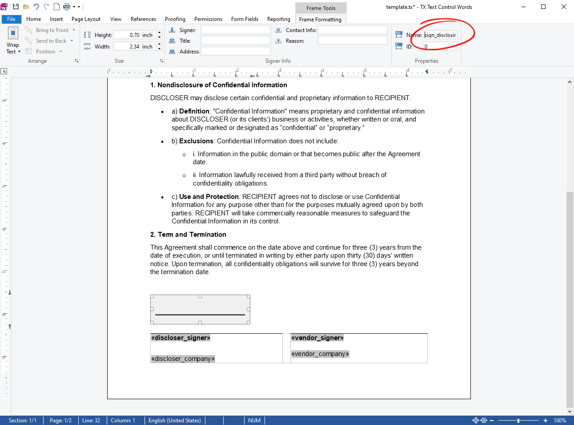The width and height of the screenshot is (574, 425).
Task: Click the Name field containing sign_disclosir
Action: [x=440, y=35]
